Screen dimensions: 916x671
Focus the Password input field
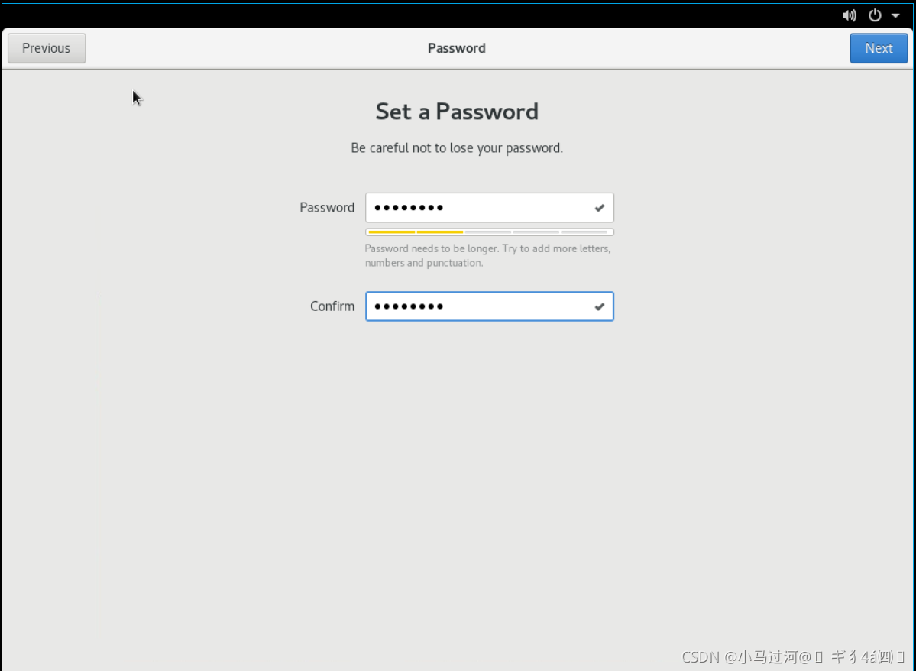(x=477, y=208)
